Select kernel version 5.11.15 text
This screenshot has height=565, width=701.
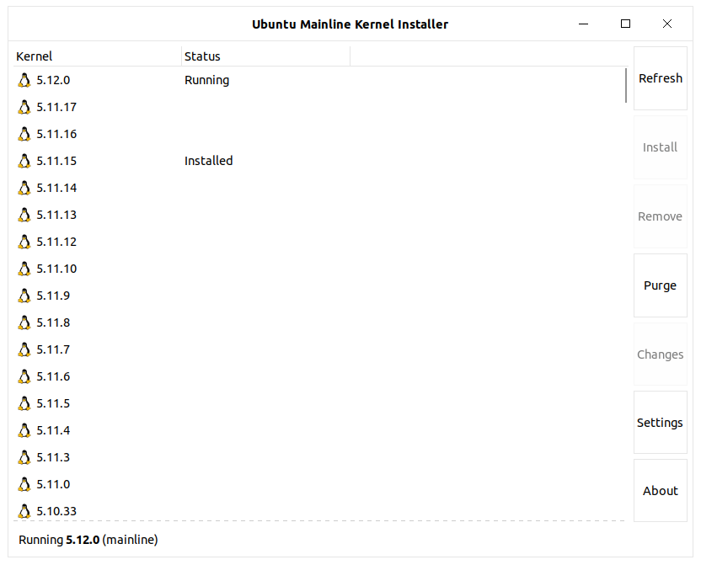tap(56, 161)
